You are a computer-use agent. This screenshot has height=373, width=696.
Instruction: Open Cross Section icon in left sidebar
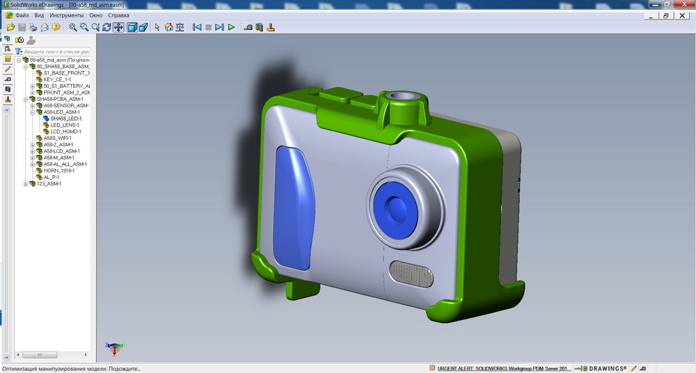(x=8, y=89)
